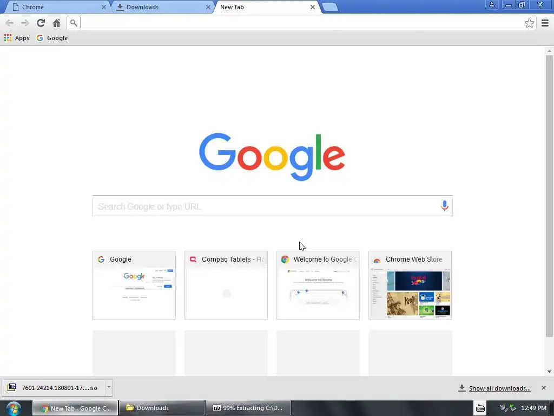Close the downloads shelf
This screenshot has width=554, height=416.
[x=543, y=388]
